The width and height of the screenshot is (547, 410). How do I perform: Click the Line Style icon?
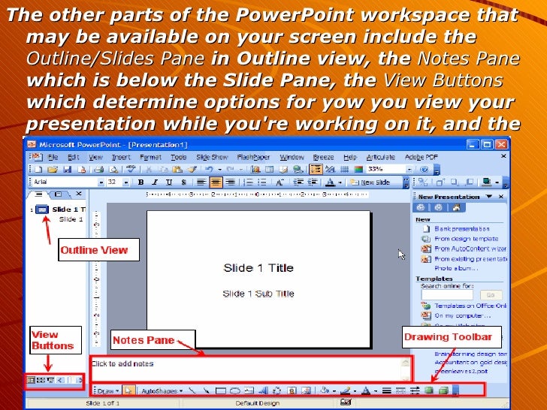pos(386,390)
